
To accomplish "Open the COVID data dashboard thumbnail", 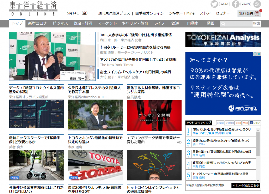I will pyautogui.click(x=36, y=114).
